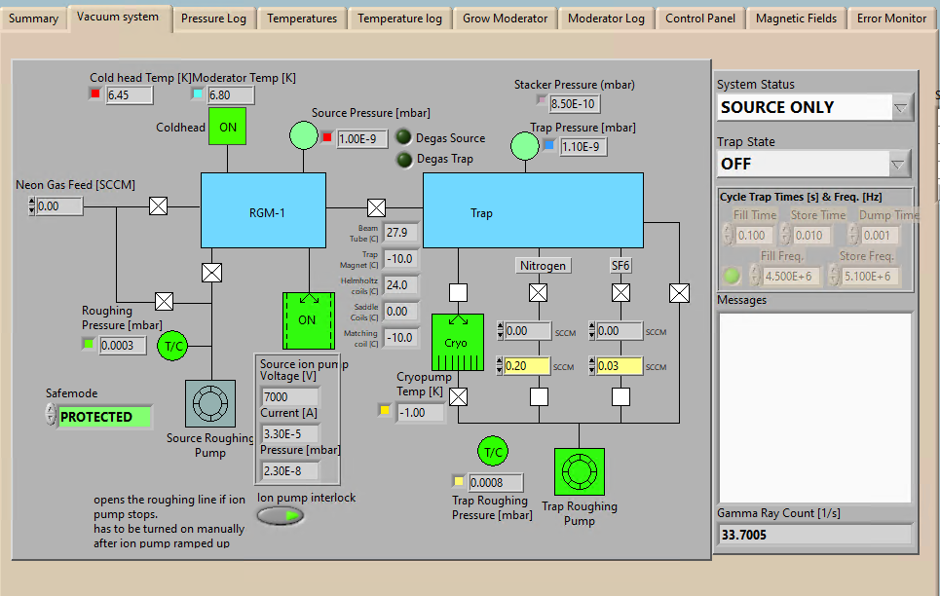The width and height of the screenshot is (940, 596).
Task: Click the Safemode selector arrows
Action: tap(50, 416)
